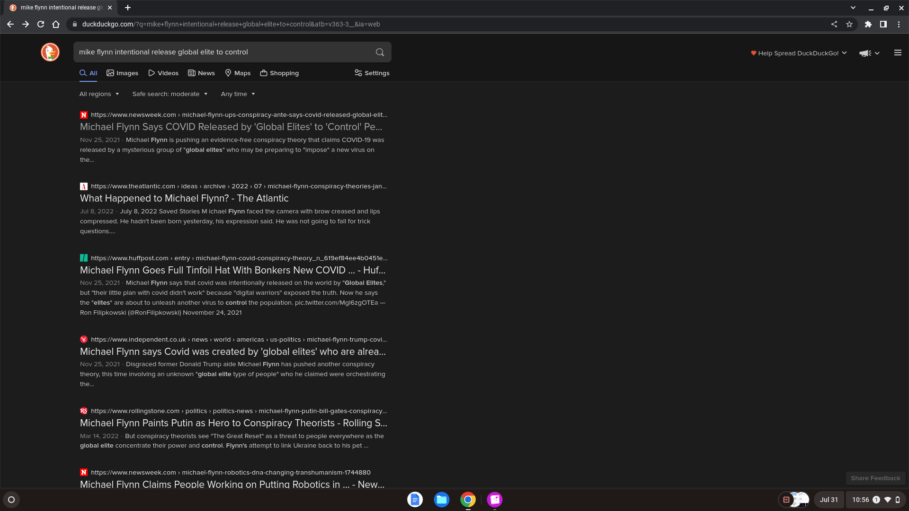This screenshot has height=511, width=909.
Task: Switch to the Images tab
Action: [x=123, y=73]
